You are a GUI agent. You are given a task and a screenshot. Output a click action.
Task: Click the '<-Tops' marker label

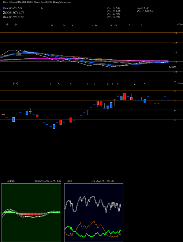pyautogui.click(x=180, y=25)
